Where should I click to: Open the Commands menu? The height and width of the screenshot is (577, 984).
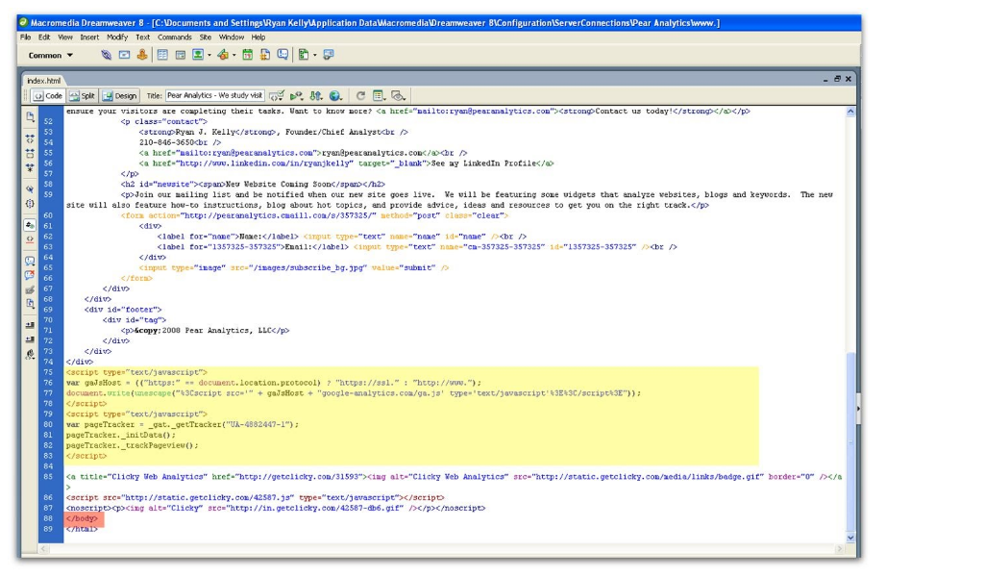pos(175,38)
